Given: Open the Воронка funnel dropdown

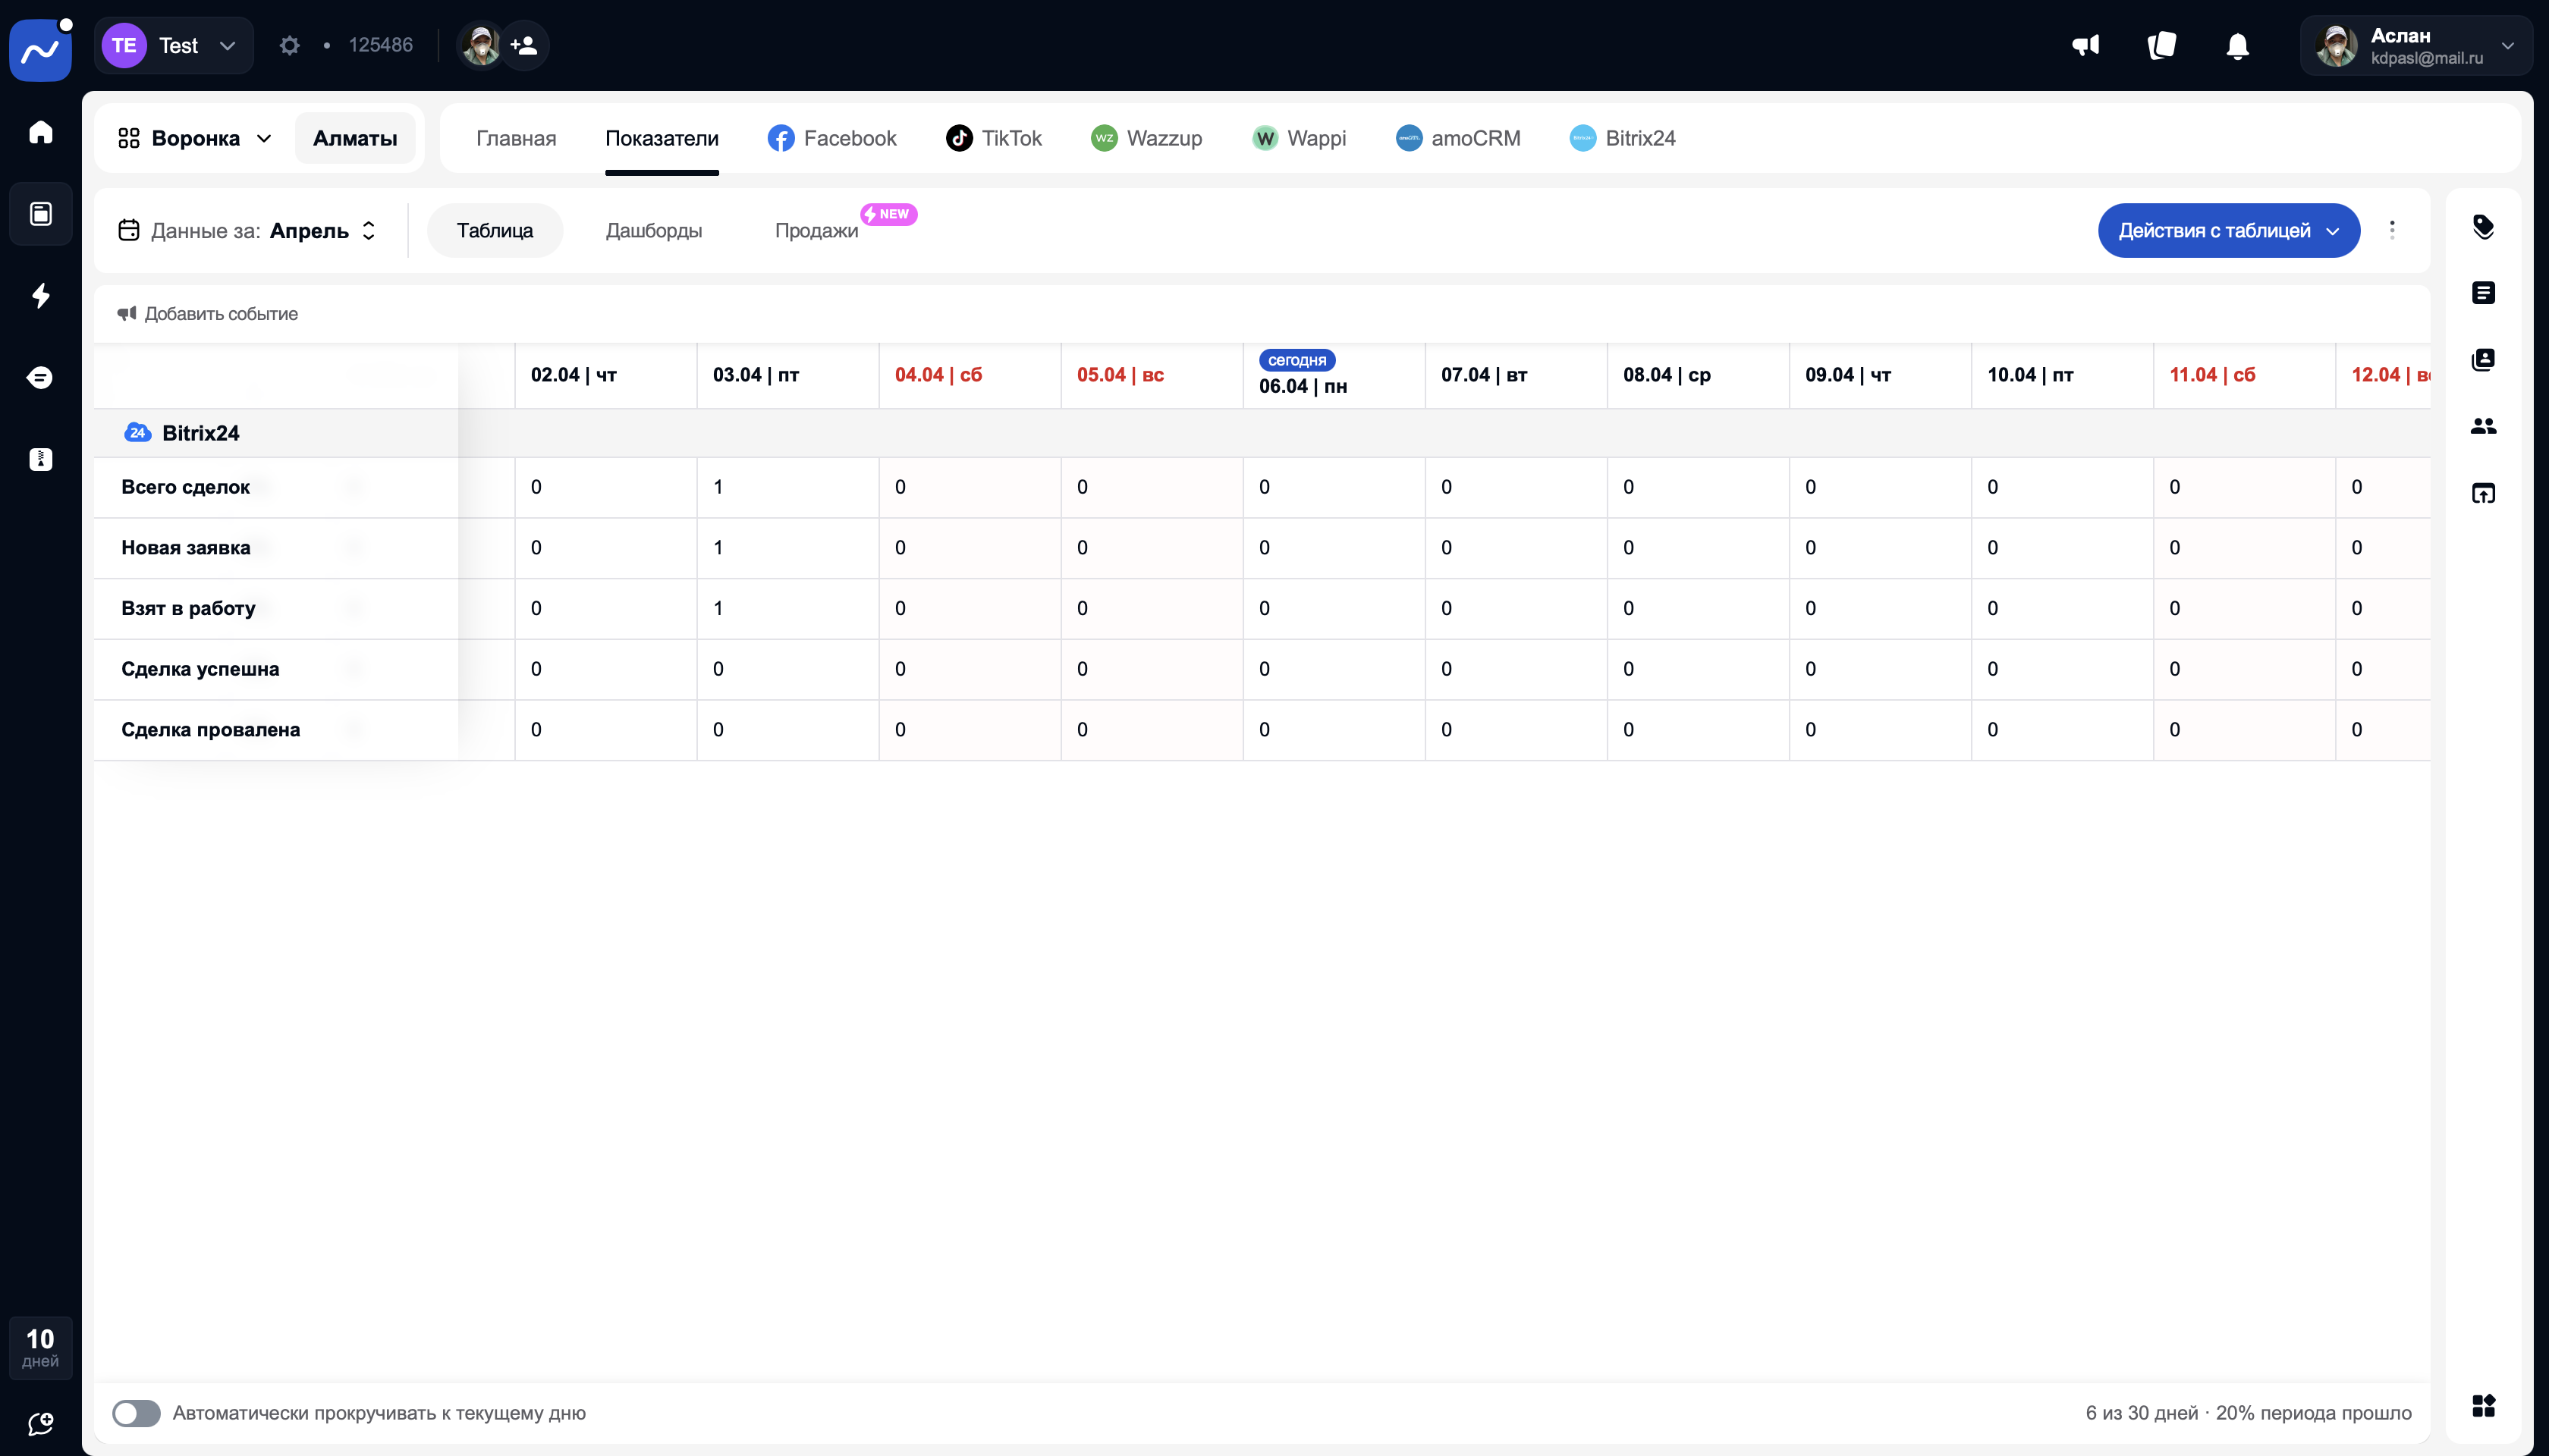Looking at the screenshot, I should click(x=196, y=138).
